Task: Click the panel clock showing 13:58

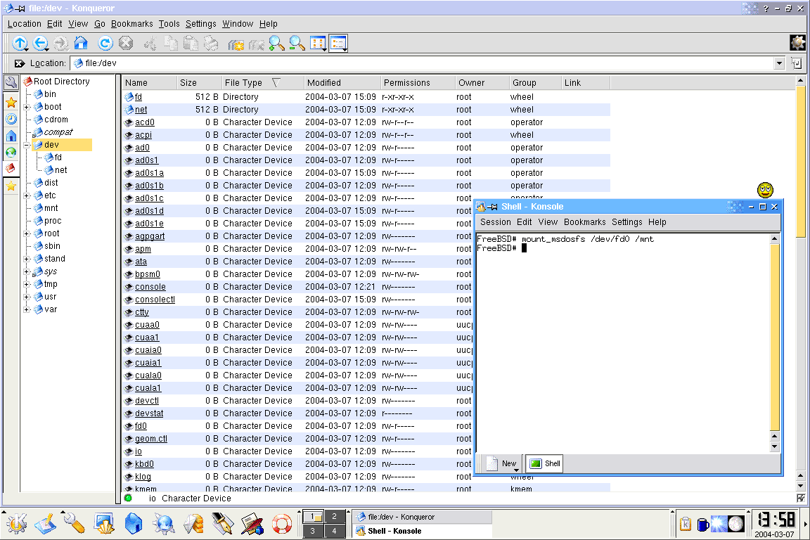Action: [x=774, y=520]
